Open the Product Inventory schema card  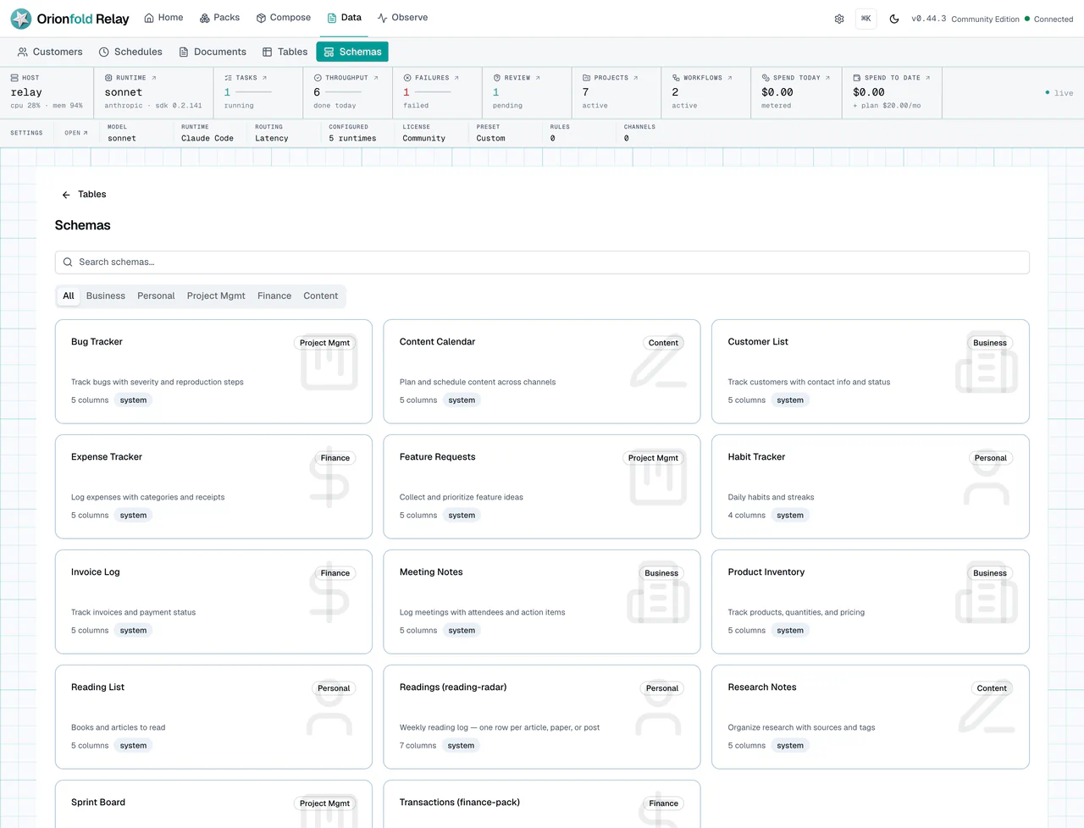pos(871,602)
